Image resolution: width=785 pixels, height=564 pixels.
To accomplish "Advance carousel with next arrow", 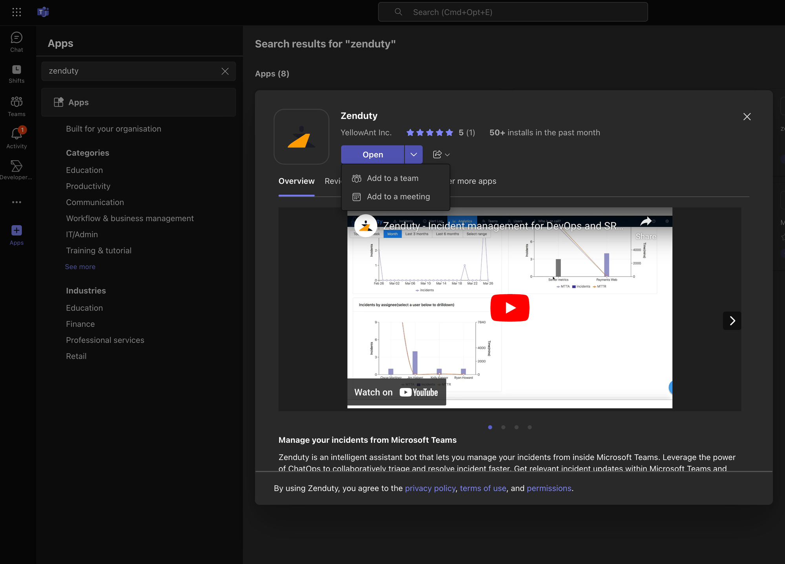I will pos(732,321).
